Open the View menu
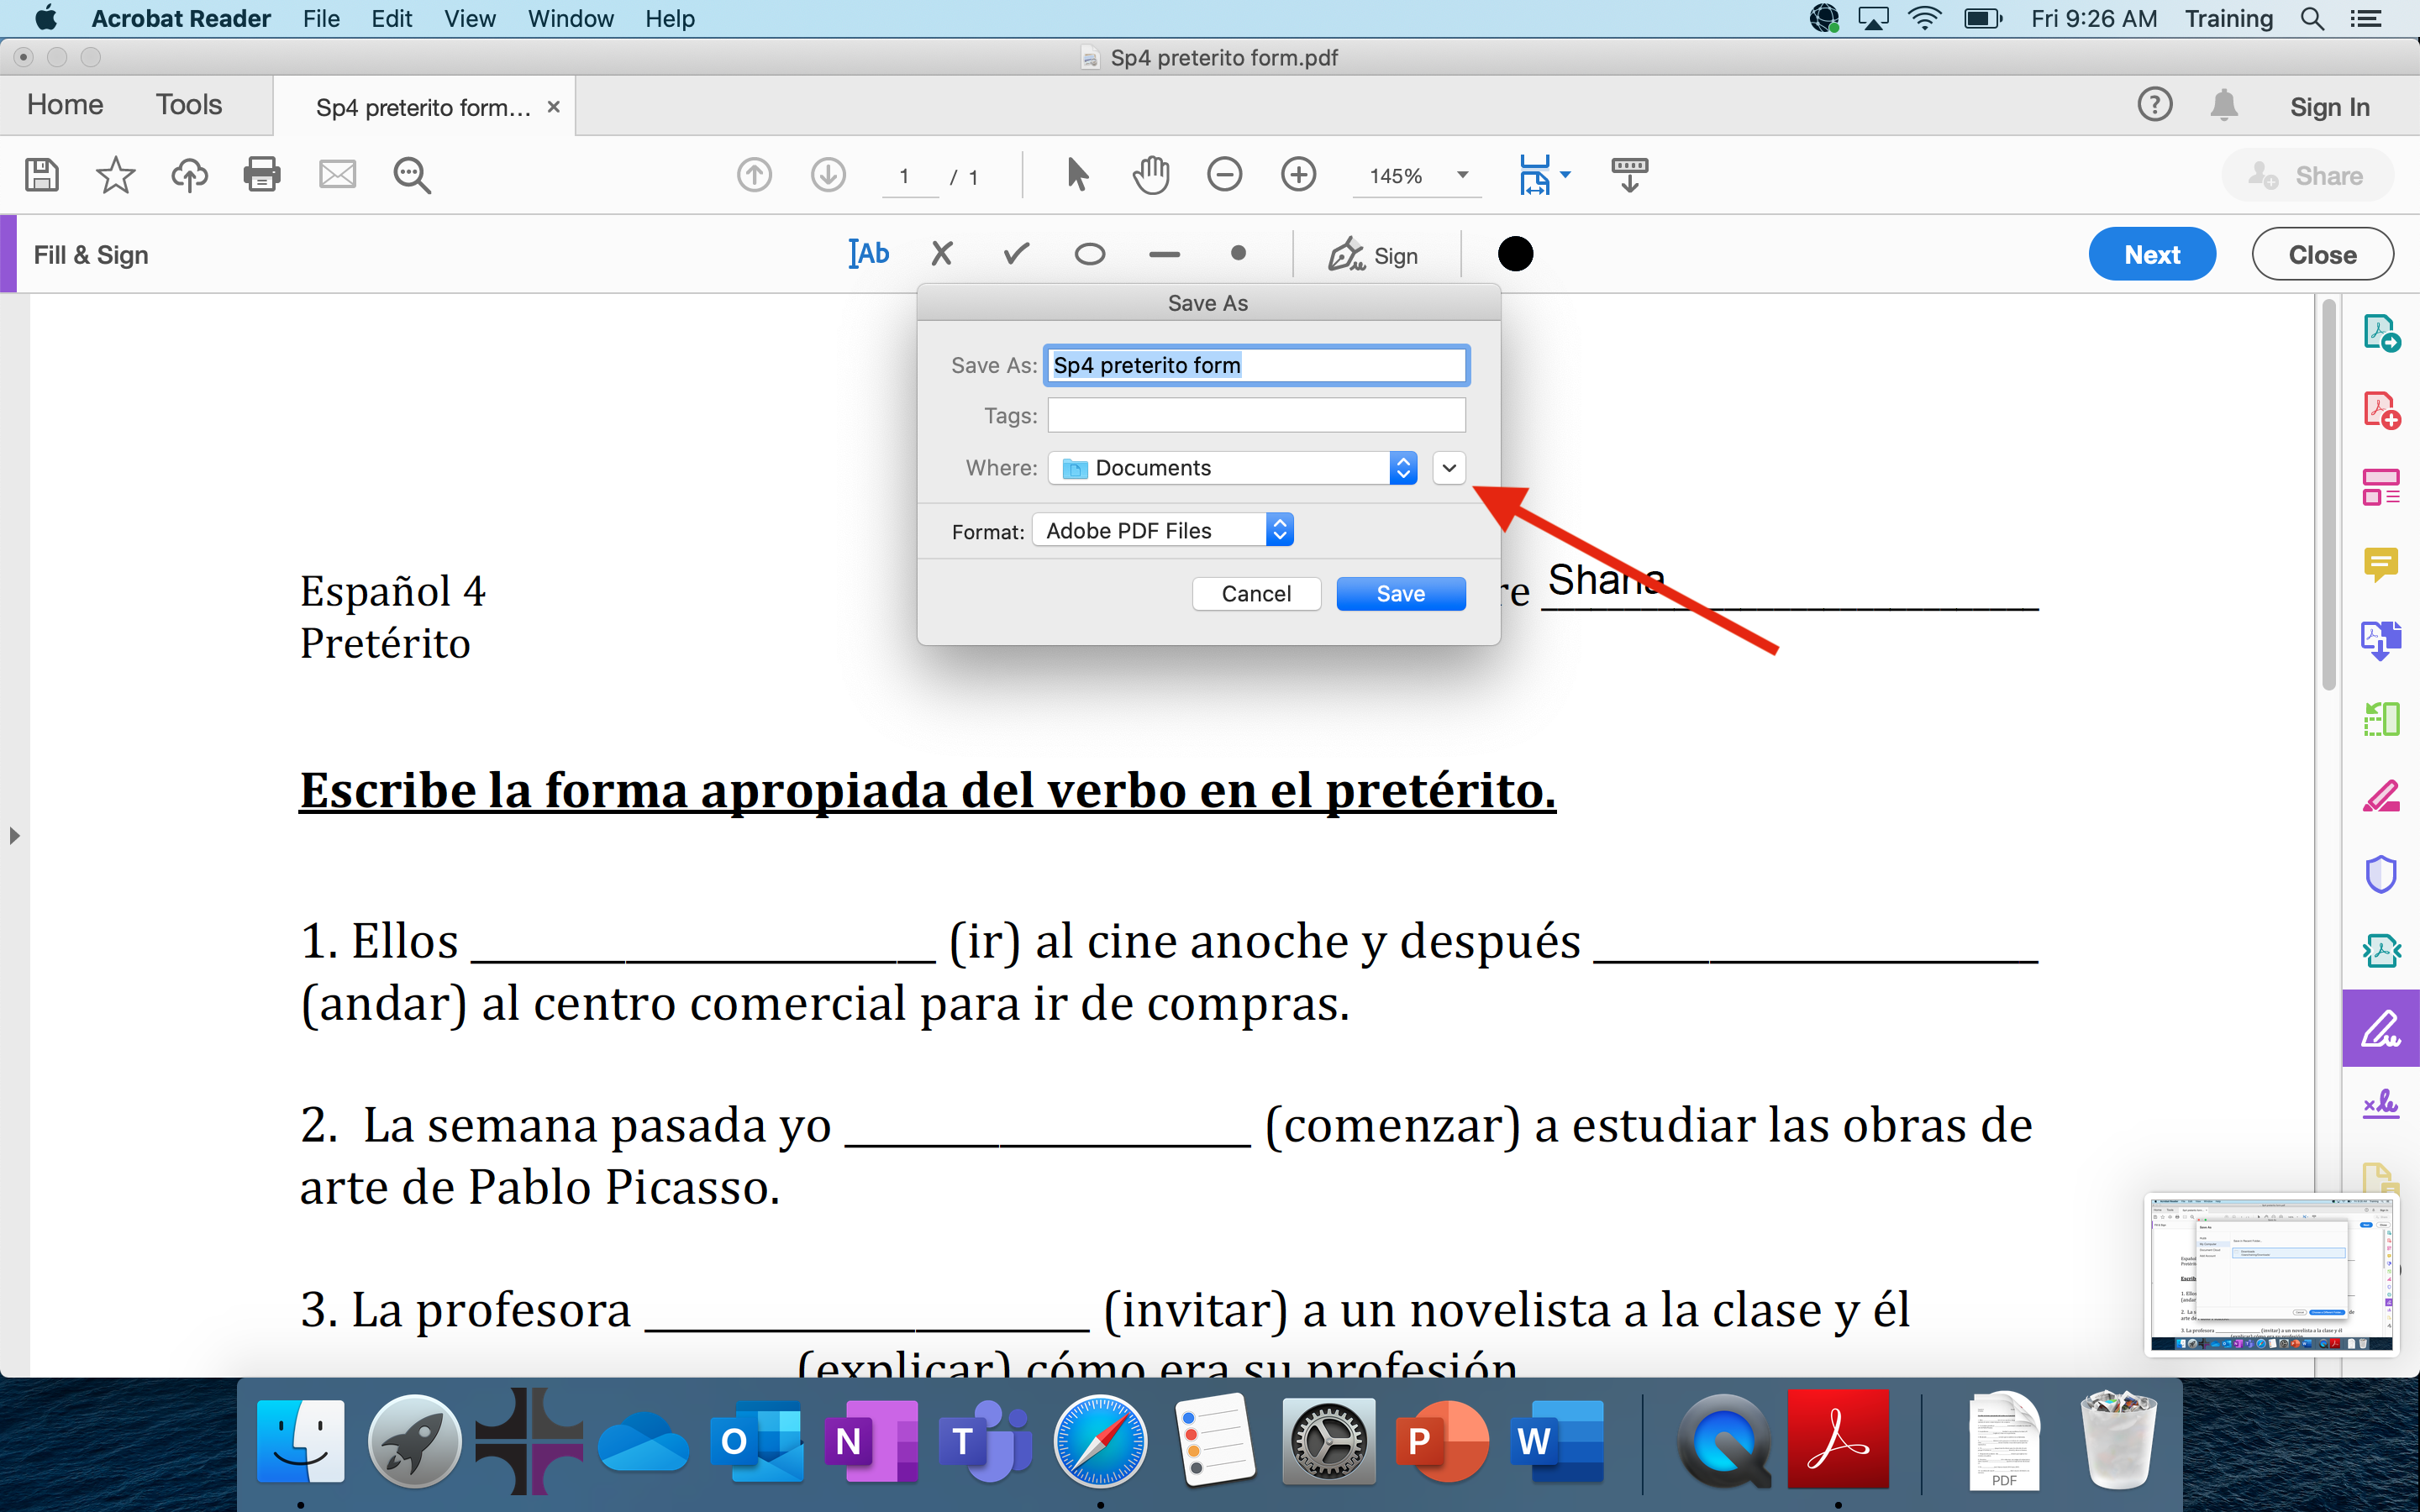2420x1512 pixels. click(x=470, y=19)
